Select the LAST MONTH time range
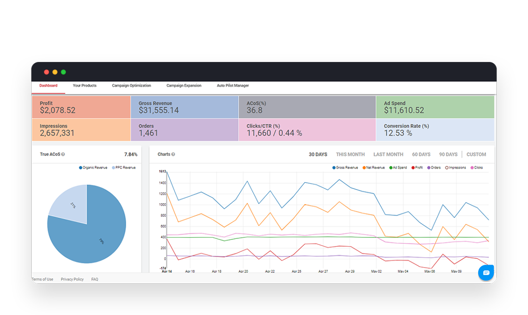 (x=388, y=154)
